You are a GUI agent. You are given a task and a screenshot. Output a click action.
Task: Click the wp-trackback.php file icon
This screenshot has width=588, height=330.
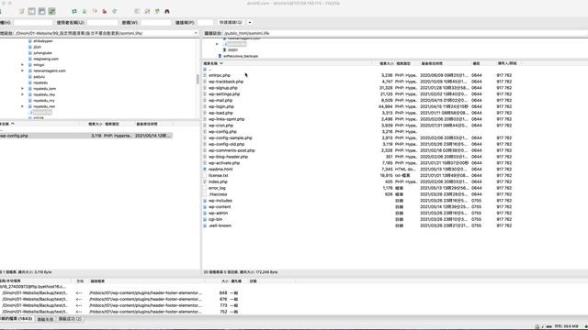tap(205, 82)
